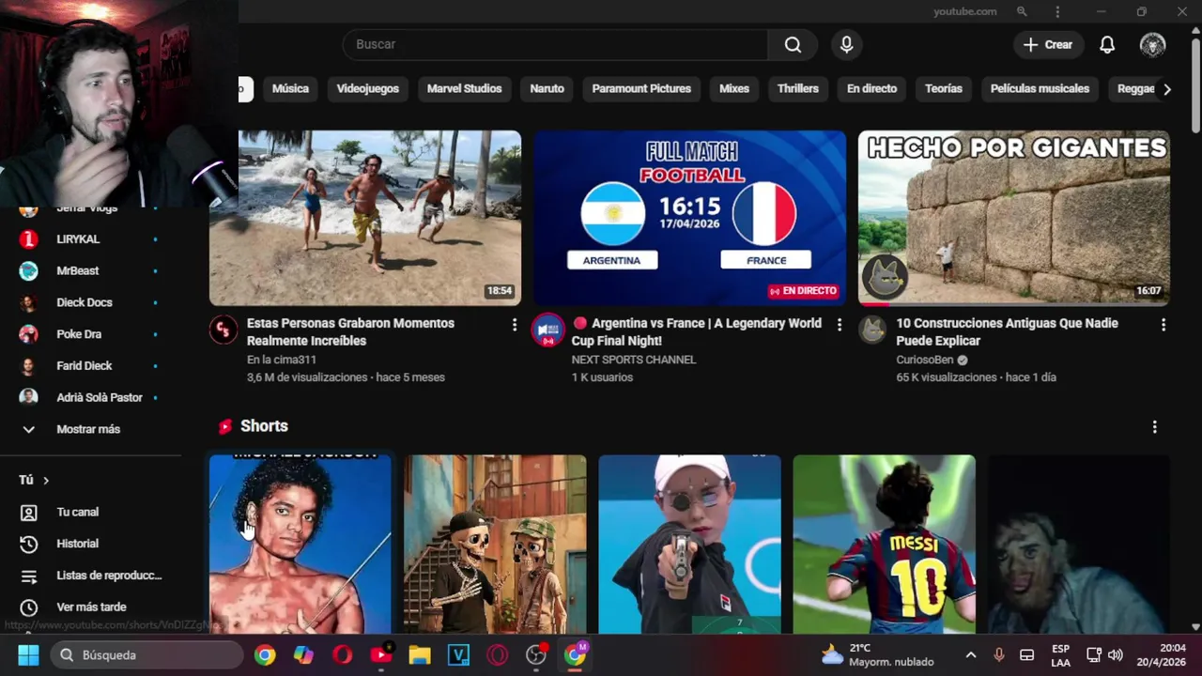Open Chrome from the taskbar
This screenshot has height=676, width=1202.
pos(265,655)
